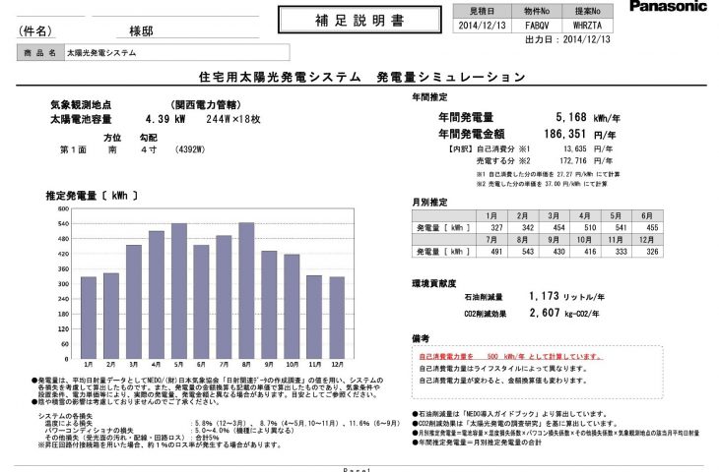Image resolution: width=719 pixels, height=472 pixels.
Task: Click the 600 label on chart axis
Action: point(63,208)
